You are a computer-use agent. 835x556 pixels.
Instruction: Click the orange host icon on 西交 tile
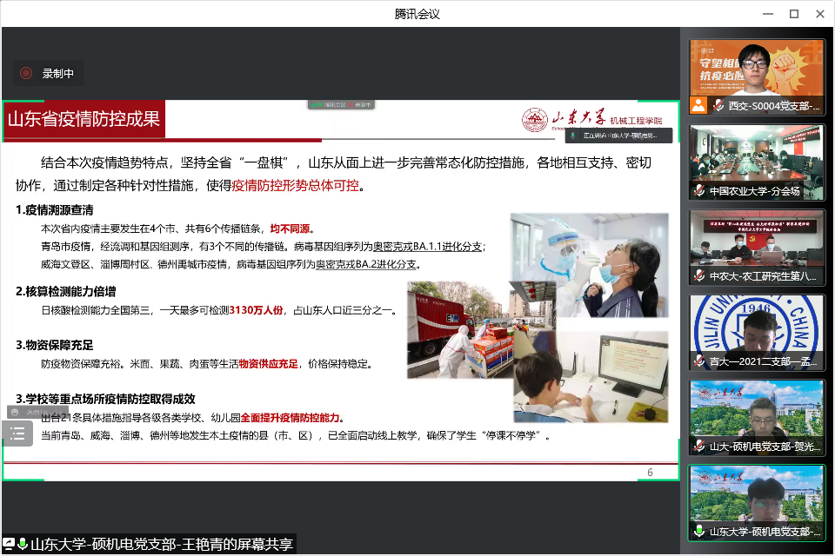coord(698,105)
